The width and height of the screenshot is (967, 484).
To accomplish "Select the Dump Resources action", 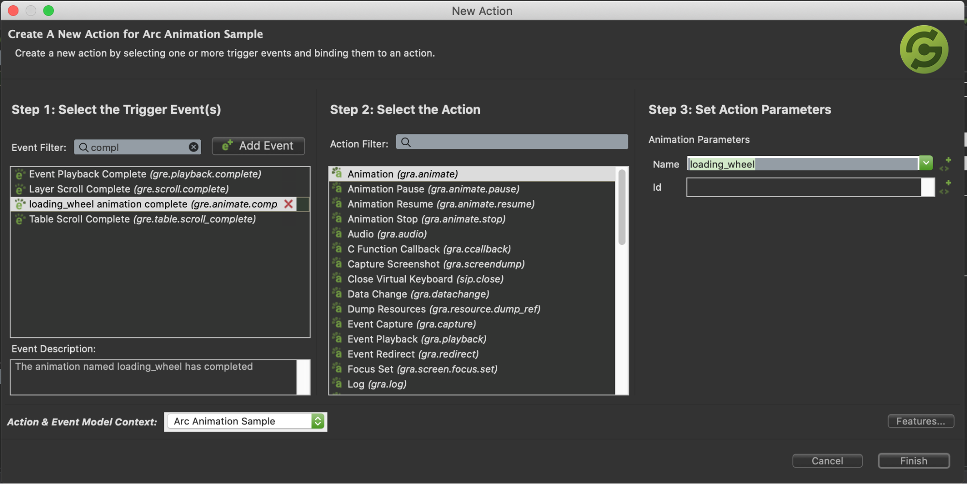I will (x=472, y=309).
